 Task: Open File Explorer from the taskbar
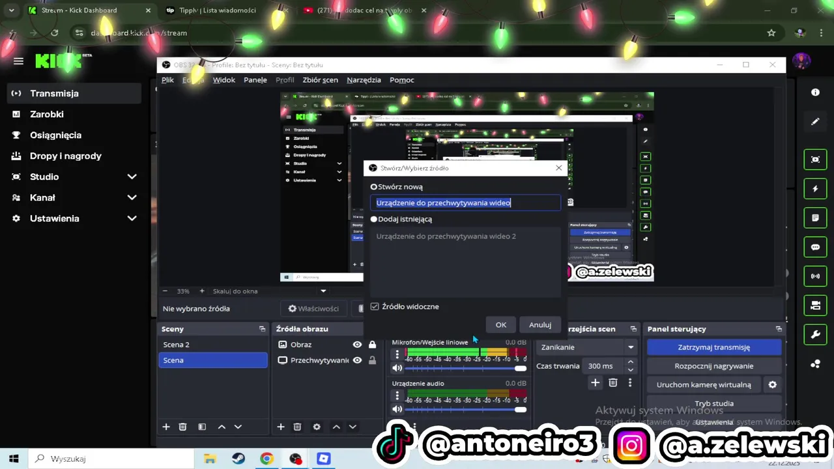pyautogui.click(x=210, y=459)
